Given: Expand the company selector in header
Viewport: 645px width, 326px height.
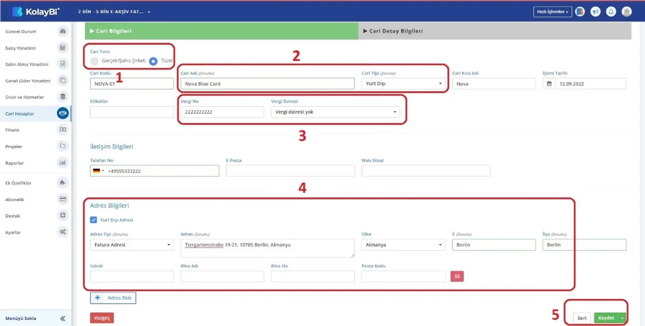Looking at the screenshot, I should tap(114, 12).
